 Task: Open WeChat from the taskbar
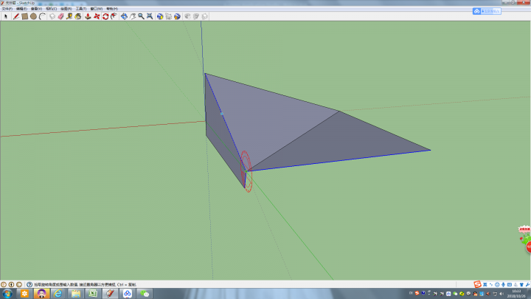click(x=145, y=293)
